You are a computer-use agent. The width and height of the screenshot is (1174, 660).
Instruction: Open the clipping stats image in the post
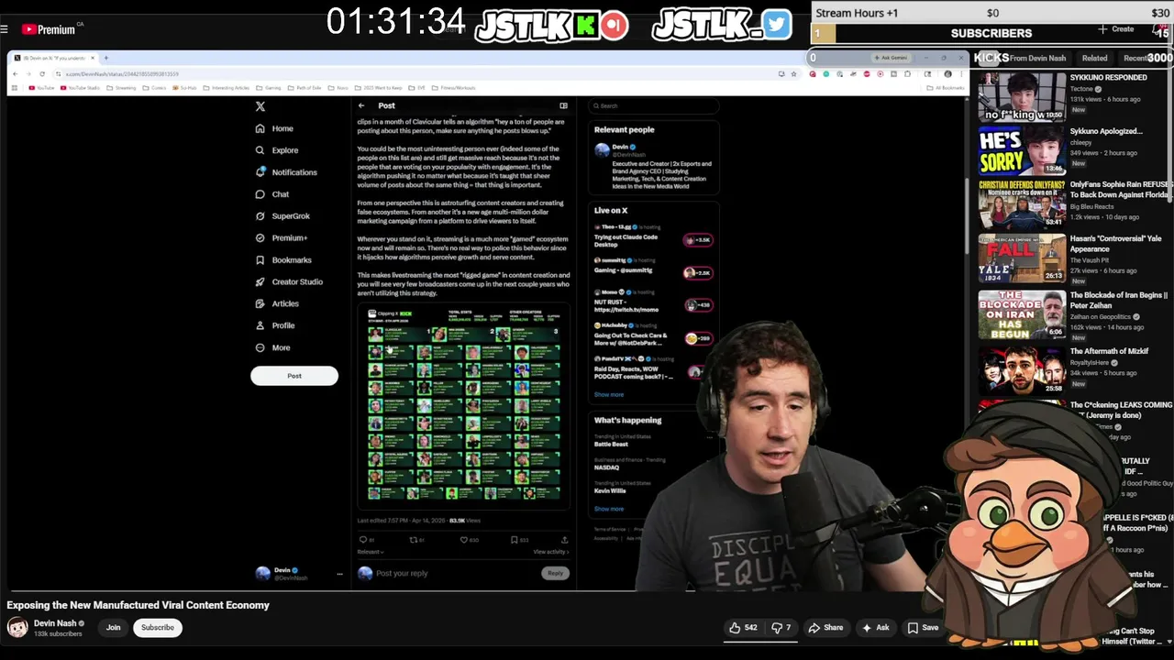[x=464, y=404]
